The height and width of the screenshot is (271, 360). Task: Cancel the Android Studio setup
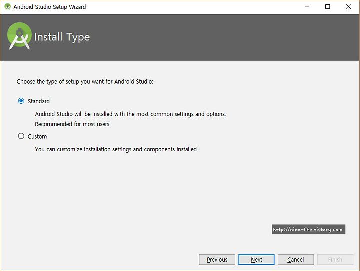point(296,260)
